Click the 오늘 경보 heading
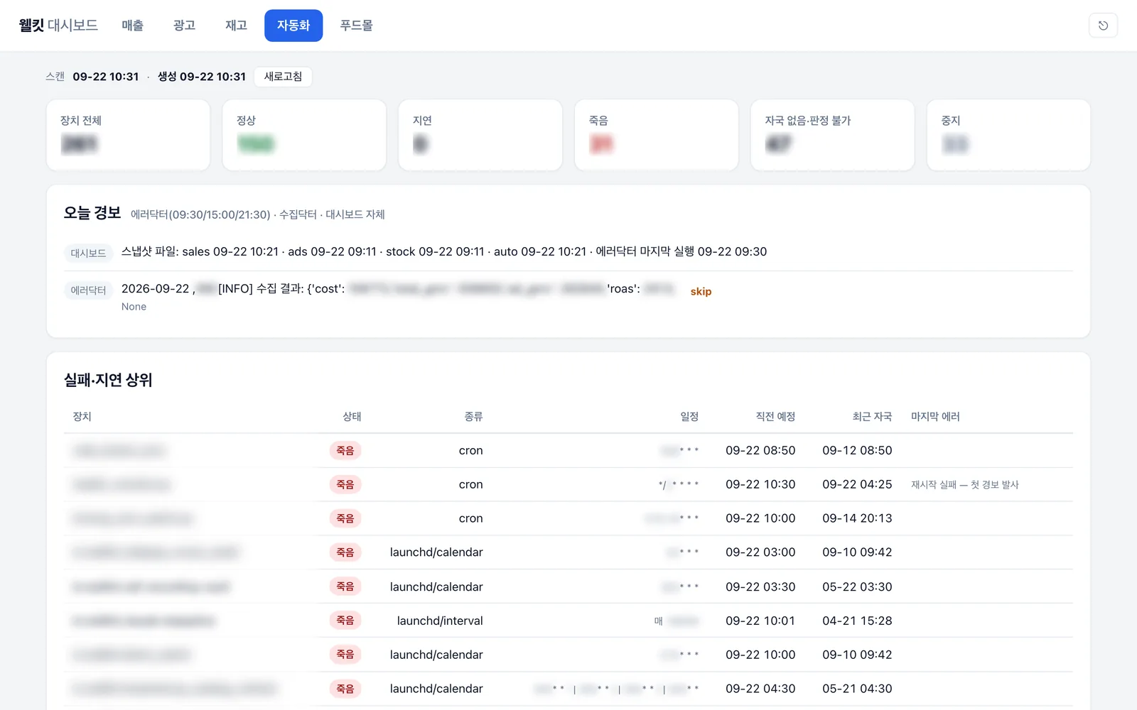Screen dimensions: 1137x710 pyautogui.click(x=92, y=213)
